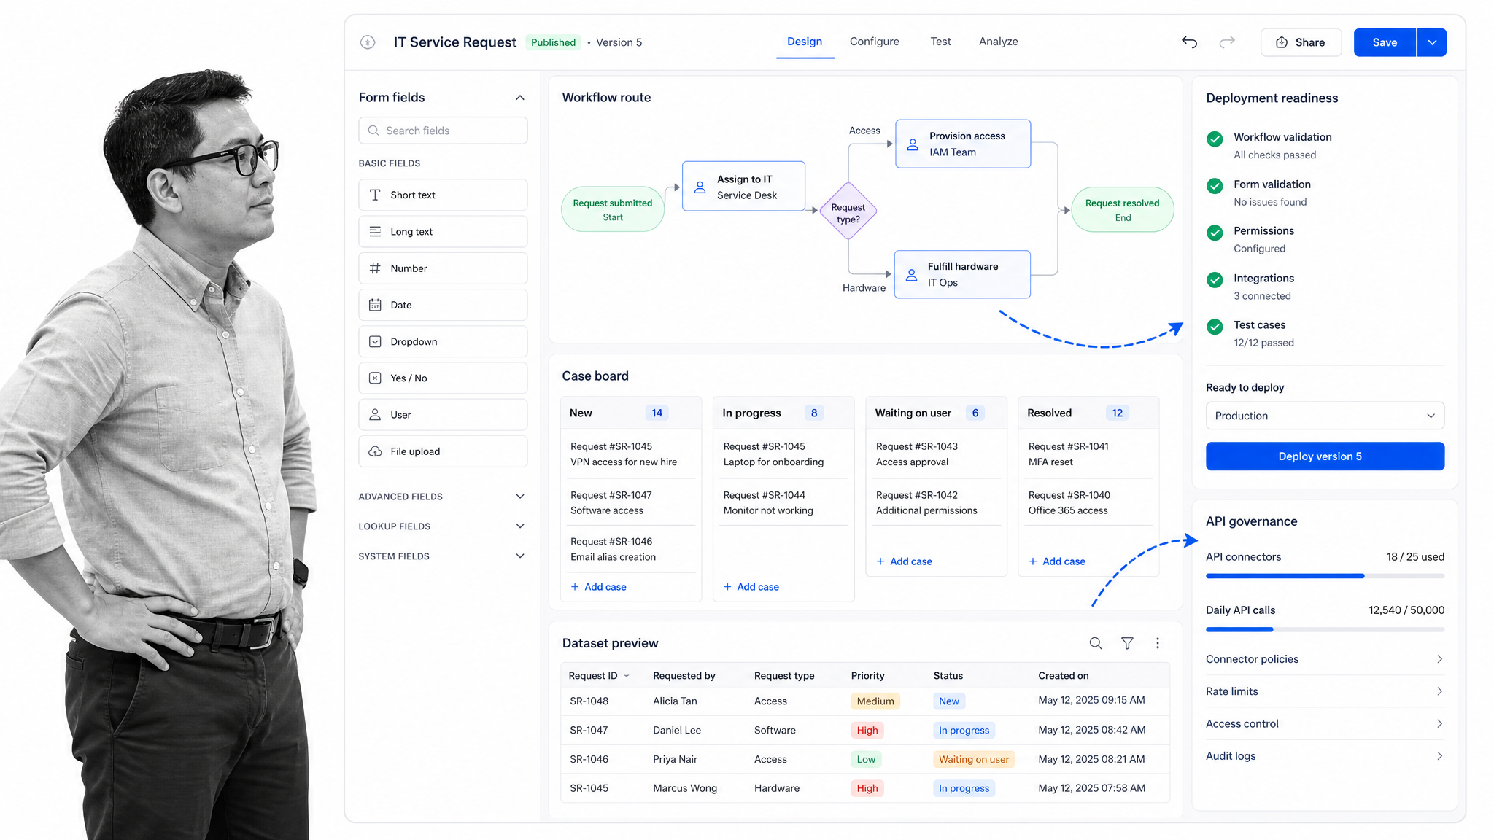The height and width of the screenshot is (840, 1494).
Task: Open the Production environment dropdown
Action: click(1325, 416)
